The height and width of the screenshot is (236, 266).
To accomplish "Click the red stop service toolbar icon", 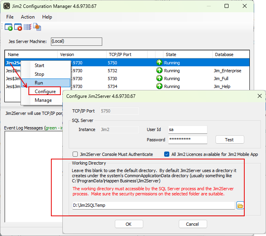I will [x=18, y=27].
